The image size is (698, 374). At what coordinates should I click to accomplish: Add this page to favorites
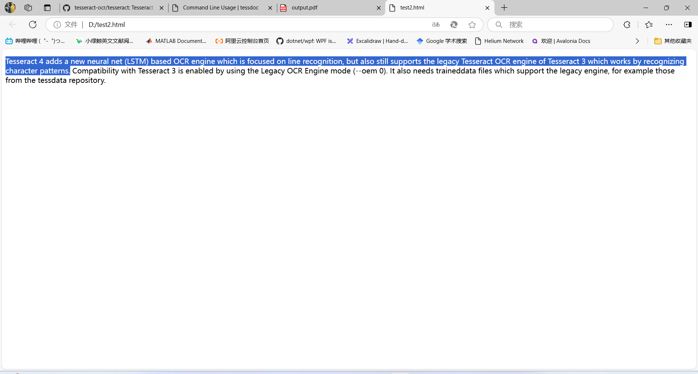(x=472, y=24)
